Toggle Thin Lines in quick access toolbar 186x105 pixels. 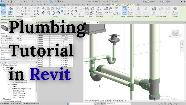tap(52, 2)
